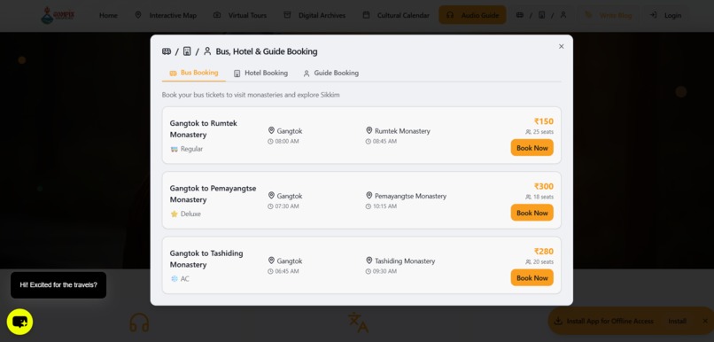Screen dimensions: 714x342
Task: Click the seats icon beside 18 seats
Action: pyautogui.click(x=528, y=198)
